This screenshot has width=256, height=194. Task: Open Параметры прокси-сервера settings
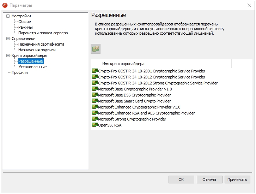pos(43,33)
